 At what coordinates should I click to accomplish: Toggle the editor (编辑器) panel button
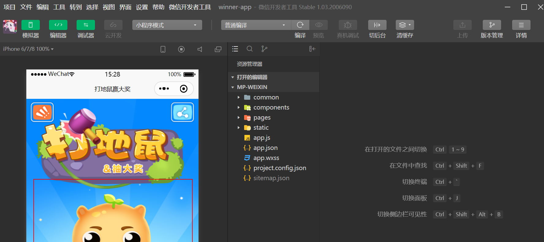(x=58, y=25)
